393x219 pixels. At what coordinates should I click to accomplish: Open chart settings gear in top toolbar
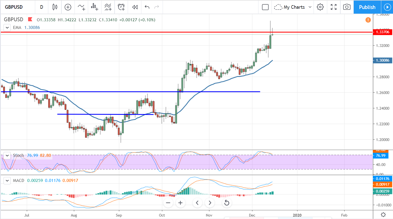[x=320, y=7]
